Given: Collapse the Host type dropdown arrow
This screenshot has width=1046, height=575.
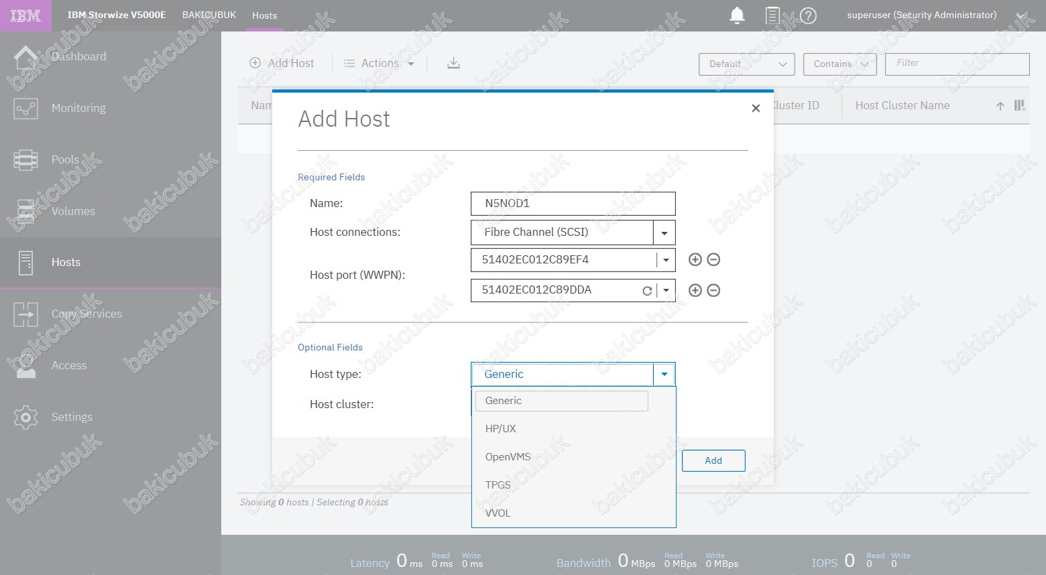Looking at the screenshot, I should pos(664,375).
